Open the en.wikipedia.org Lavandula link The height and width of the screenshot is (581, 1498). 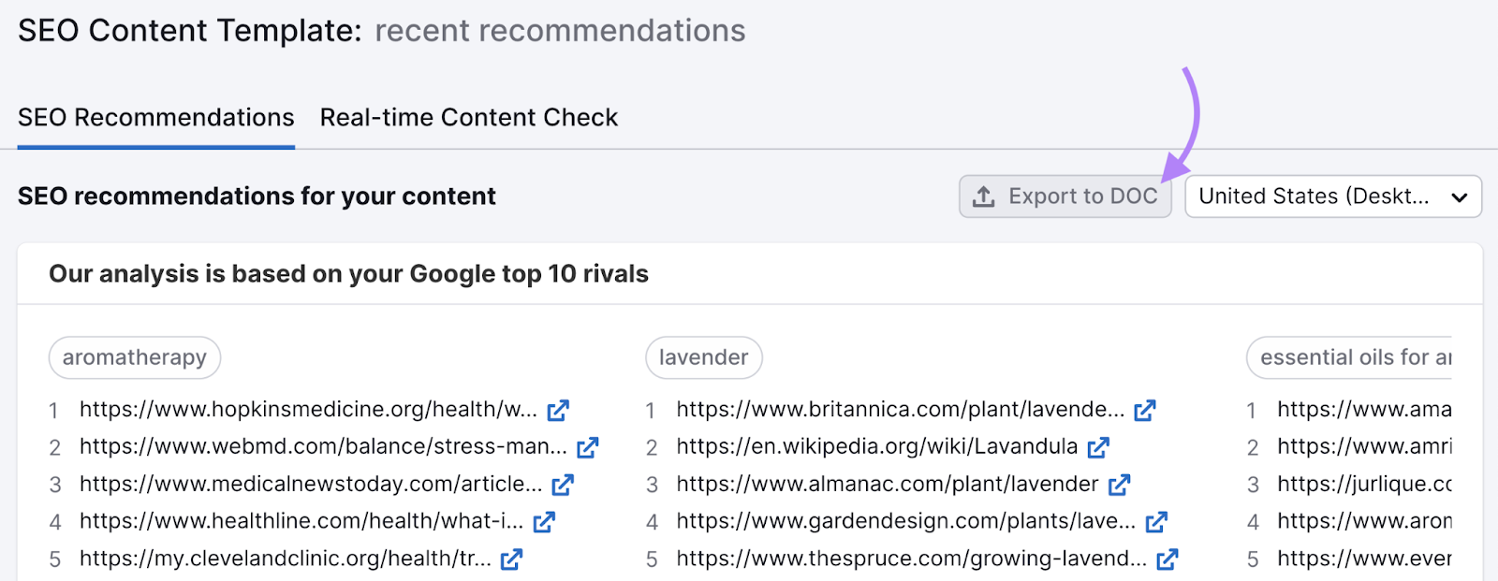pyautogui.click(x=876, y=447)
